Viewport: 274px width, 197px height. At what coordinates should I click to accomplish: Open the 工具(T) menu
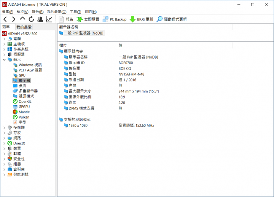click(x=75, y=12)
